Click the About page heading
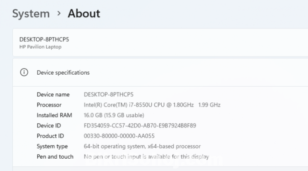 [84, 14]
